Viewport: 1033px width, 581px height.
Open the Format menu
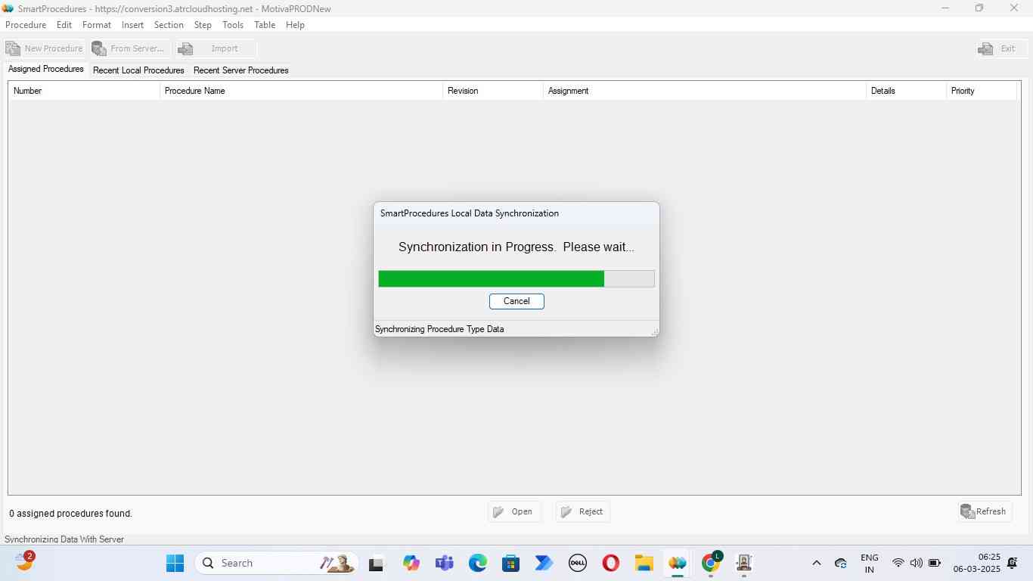(x=97, y=25)
